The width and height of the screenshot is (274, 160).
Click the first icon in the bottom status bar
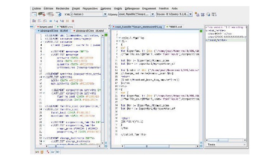[x=37, y=151]
